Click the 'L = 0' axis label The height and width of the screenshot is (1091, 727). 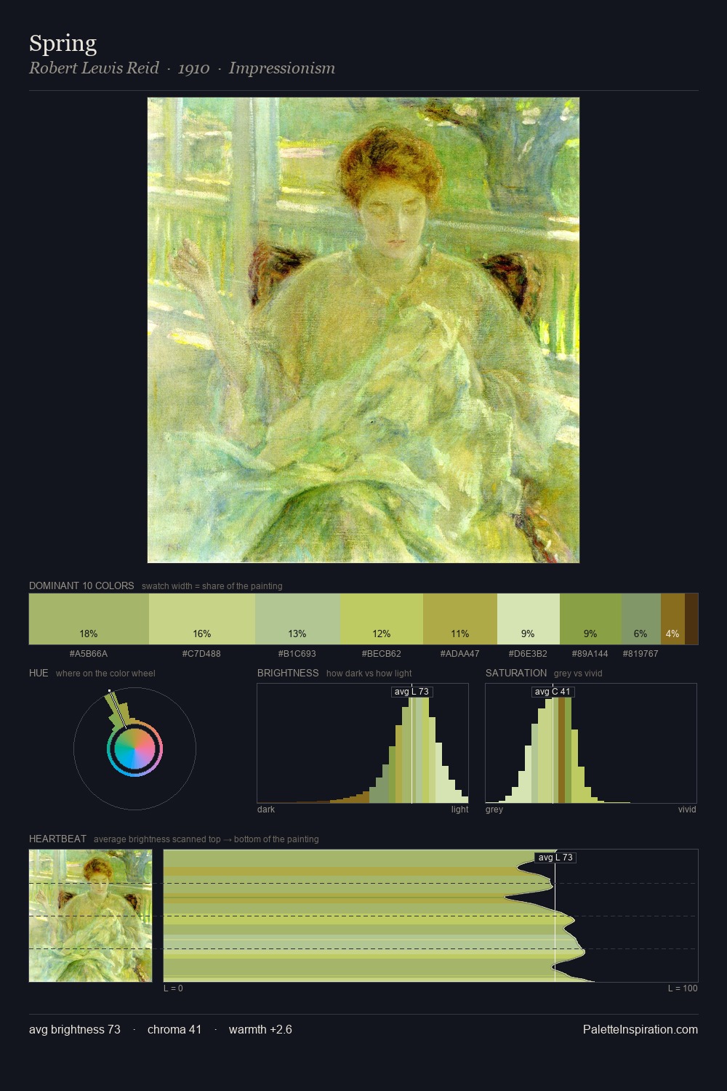(173, 988)
